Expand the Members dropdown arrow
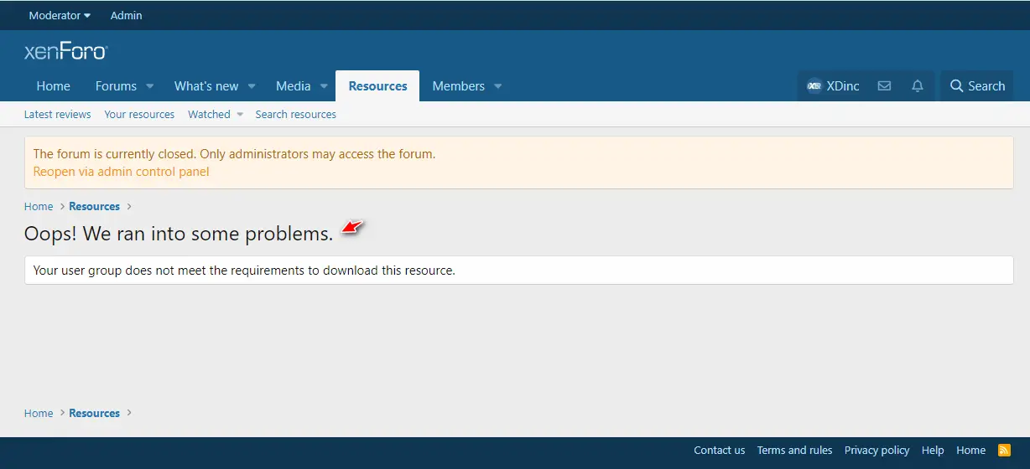 tap(497, 86)
